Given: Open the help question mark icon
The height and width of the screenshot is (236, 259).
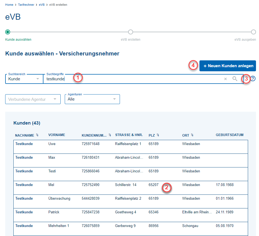Looking at the screenshot, I should tap(253, 79).
